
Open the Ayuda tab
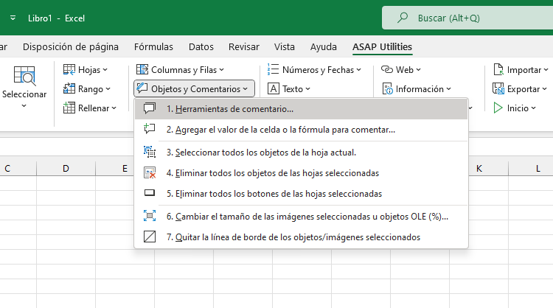click(324, 47)
